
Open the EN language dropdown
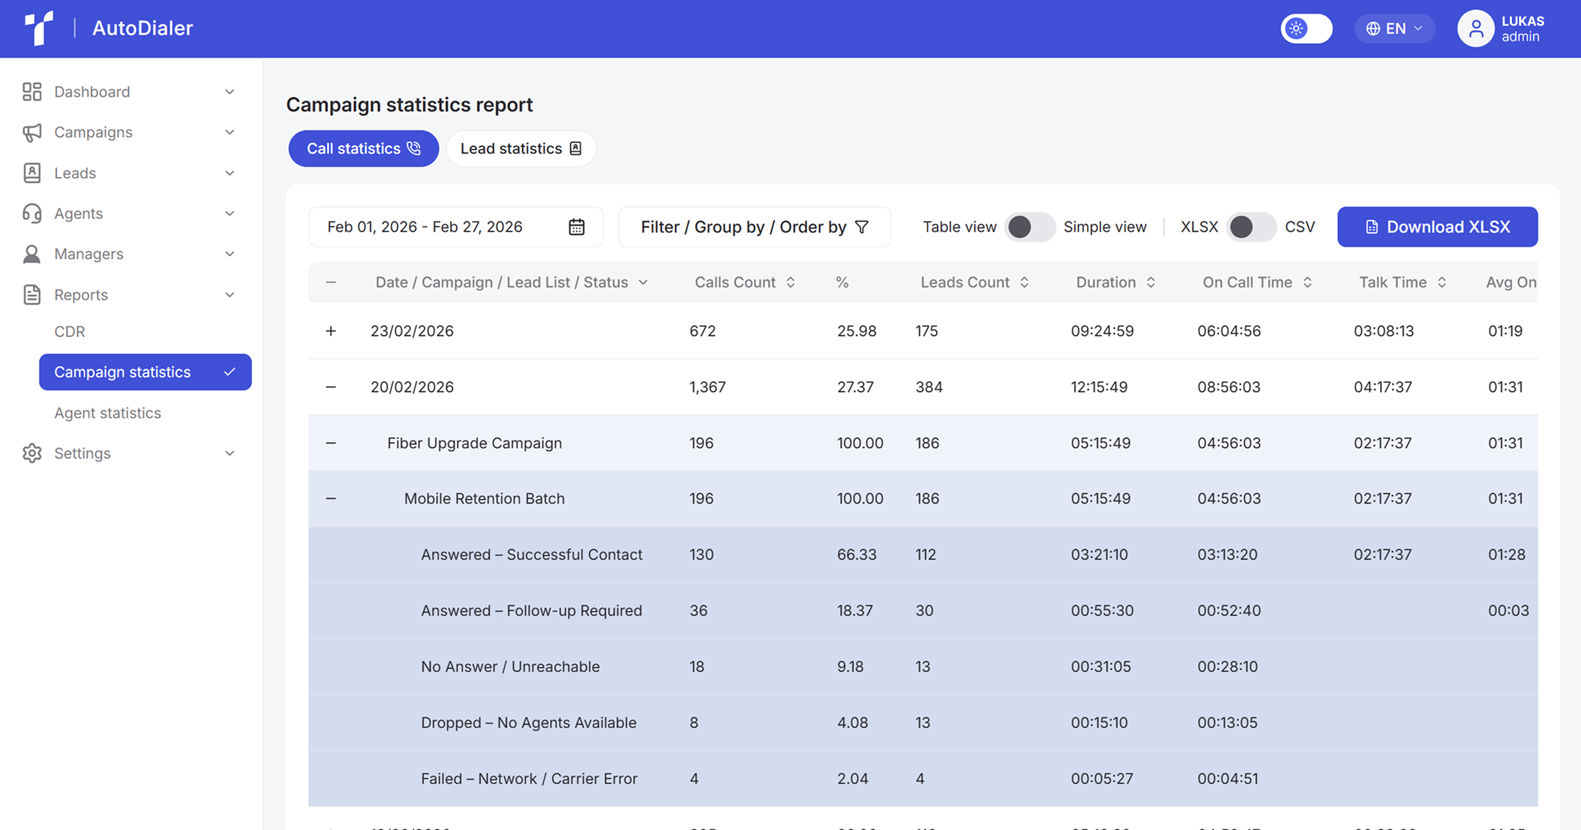[1395, 28]
